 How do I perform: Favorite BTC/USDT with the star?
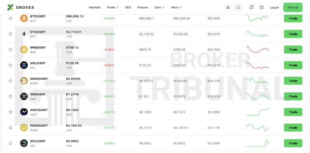(x=10, y=18)
